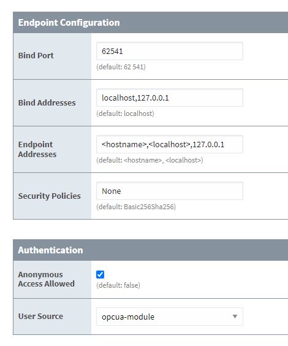288x346 pixels.
Task: Uncheck the Anonymous Access Allowed checkbox
Action: (100, 274)
